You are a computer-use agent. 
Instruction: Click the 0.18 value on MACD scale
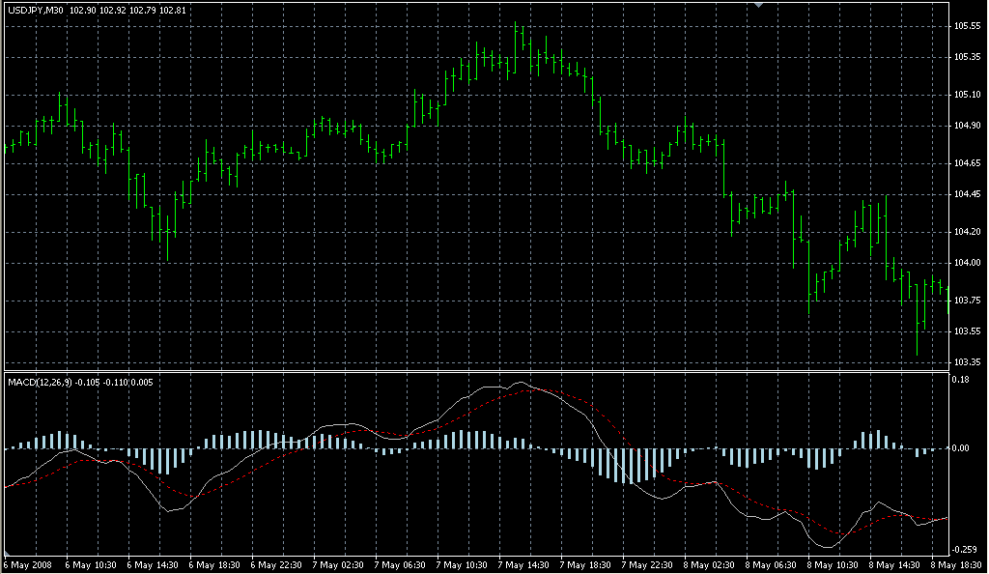coord(961,380)
